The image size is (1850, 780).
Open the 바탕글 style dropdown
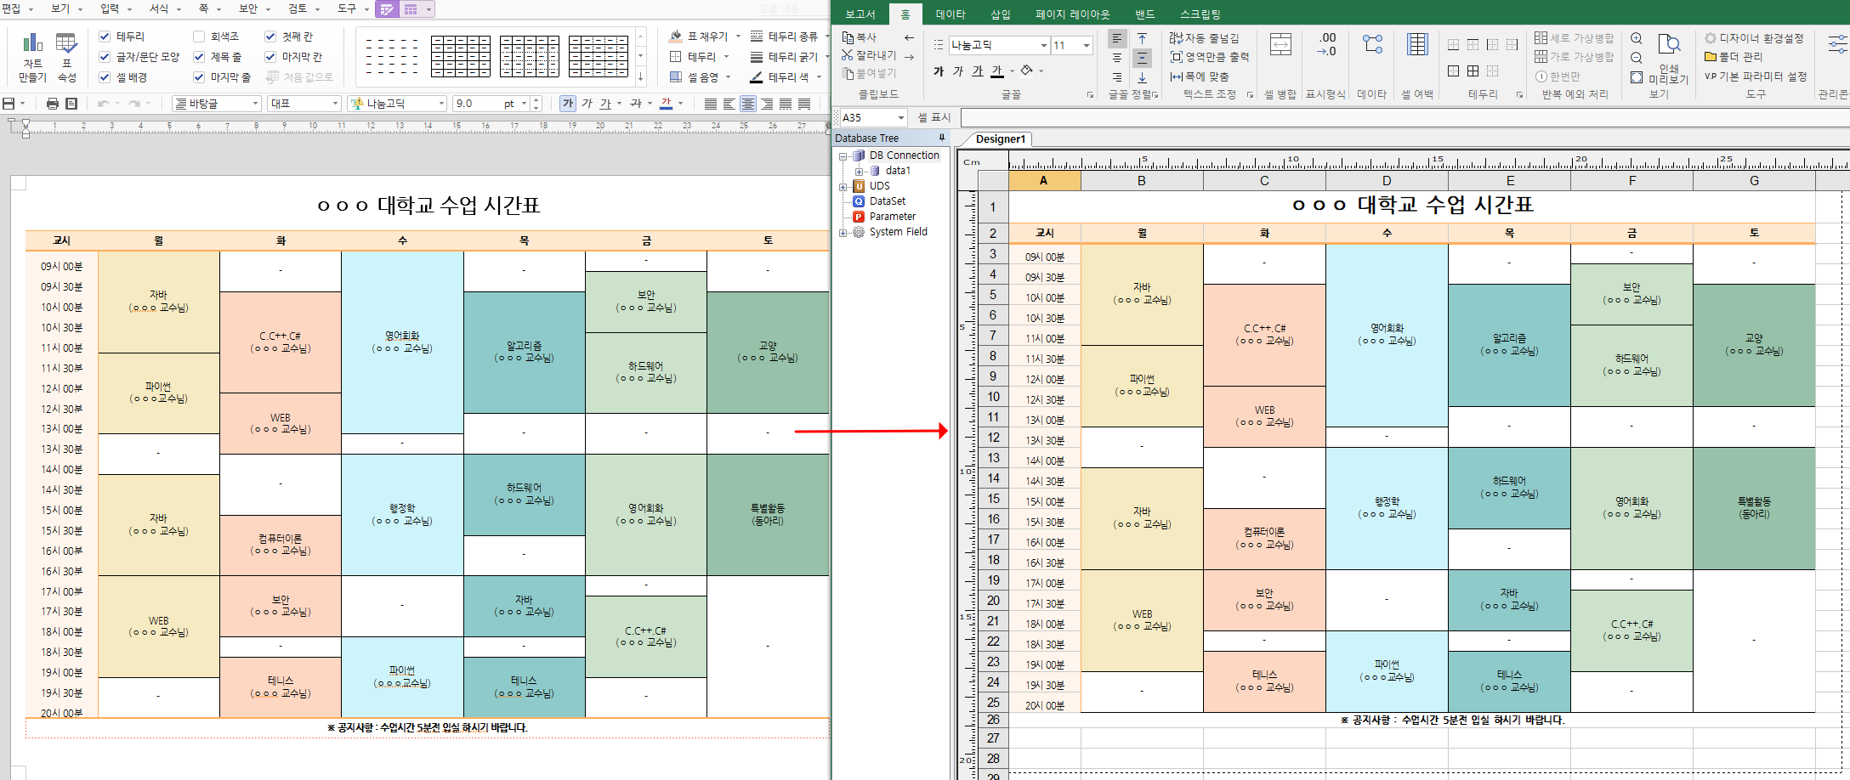click(x=217, y=104)
